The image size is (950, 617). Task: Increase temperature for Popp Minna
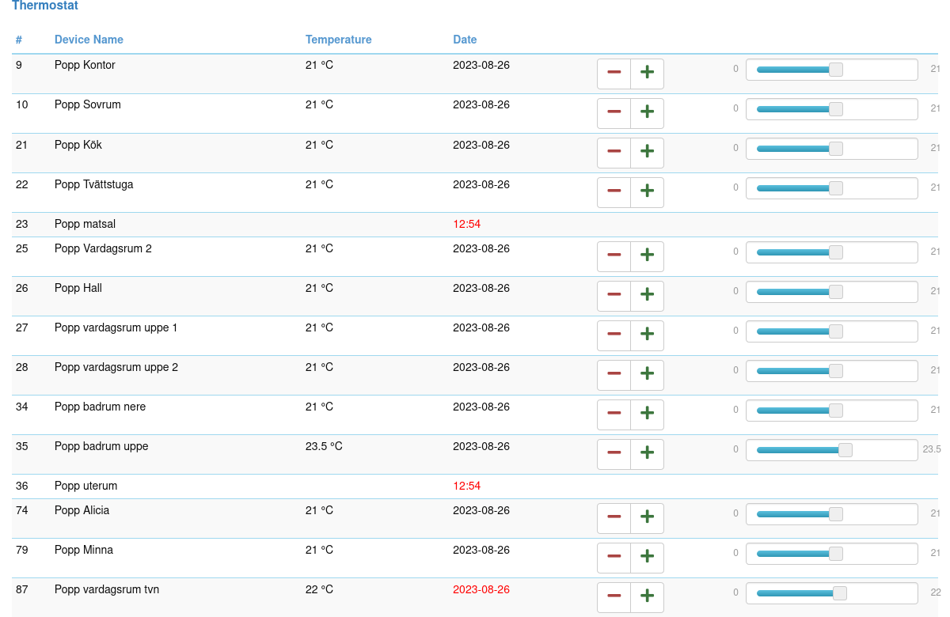(647, 558)
